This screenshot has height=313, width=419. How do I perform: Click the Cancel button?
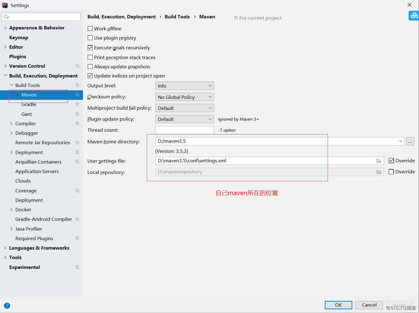(x=369, y=305)
